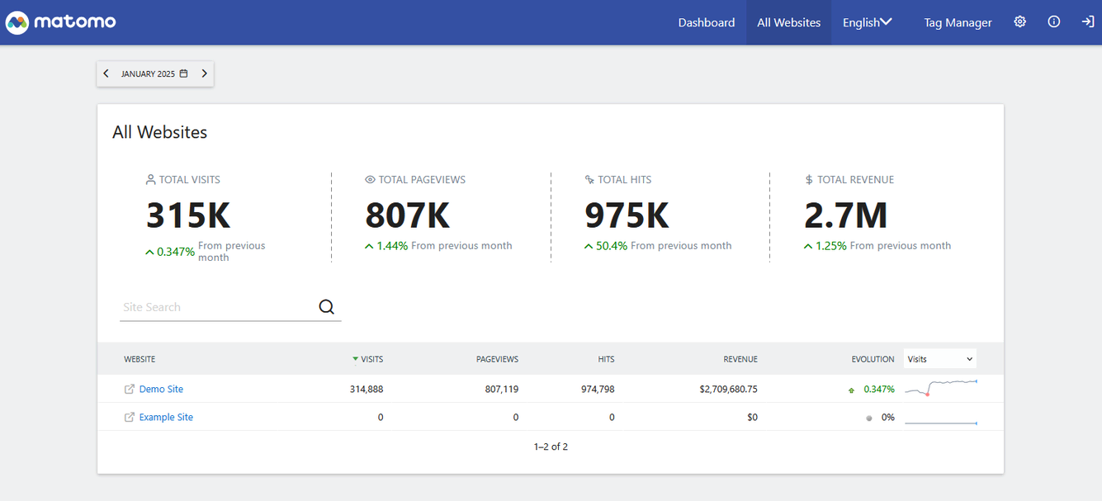Go to previous month arrow
The width and height of the screenshot is (1102, 501).
tap(106, 73)
